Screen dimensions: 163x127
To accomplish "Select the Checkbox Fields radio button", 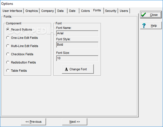I will pyautogui.click(x=8, y=54).
